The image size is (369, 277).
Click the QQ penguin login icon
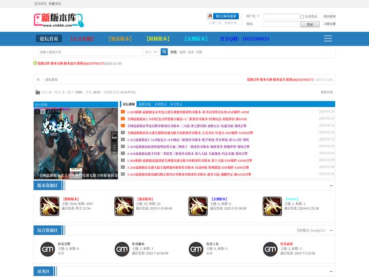coord(210,16)
